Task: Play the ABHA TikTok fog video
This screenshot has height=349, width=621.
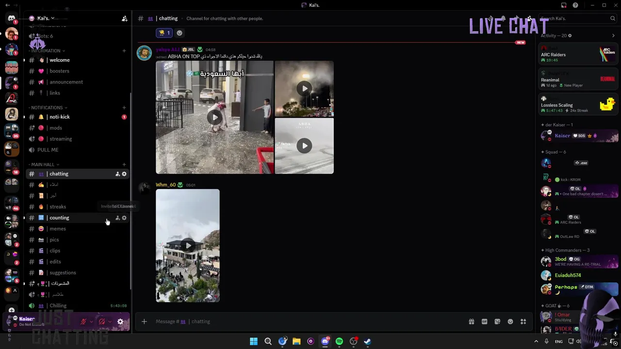Action: [304, 146]
